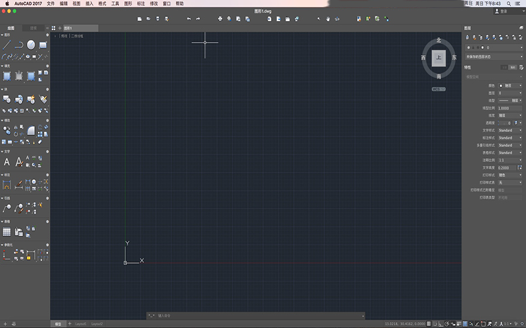Open the 注释比例 1:1 dropdown

coord(510,160)
